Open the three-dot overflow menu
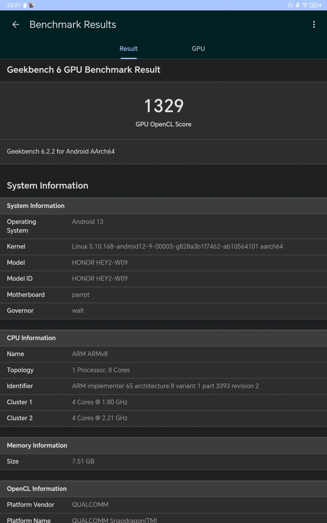The image size is (327, 523). pyautogui.click(x=314, y=24)
